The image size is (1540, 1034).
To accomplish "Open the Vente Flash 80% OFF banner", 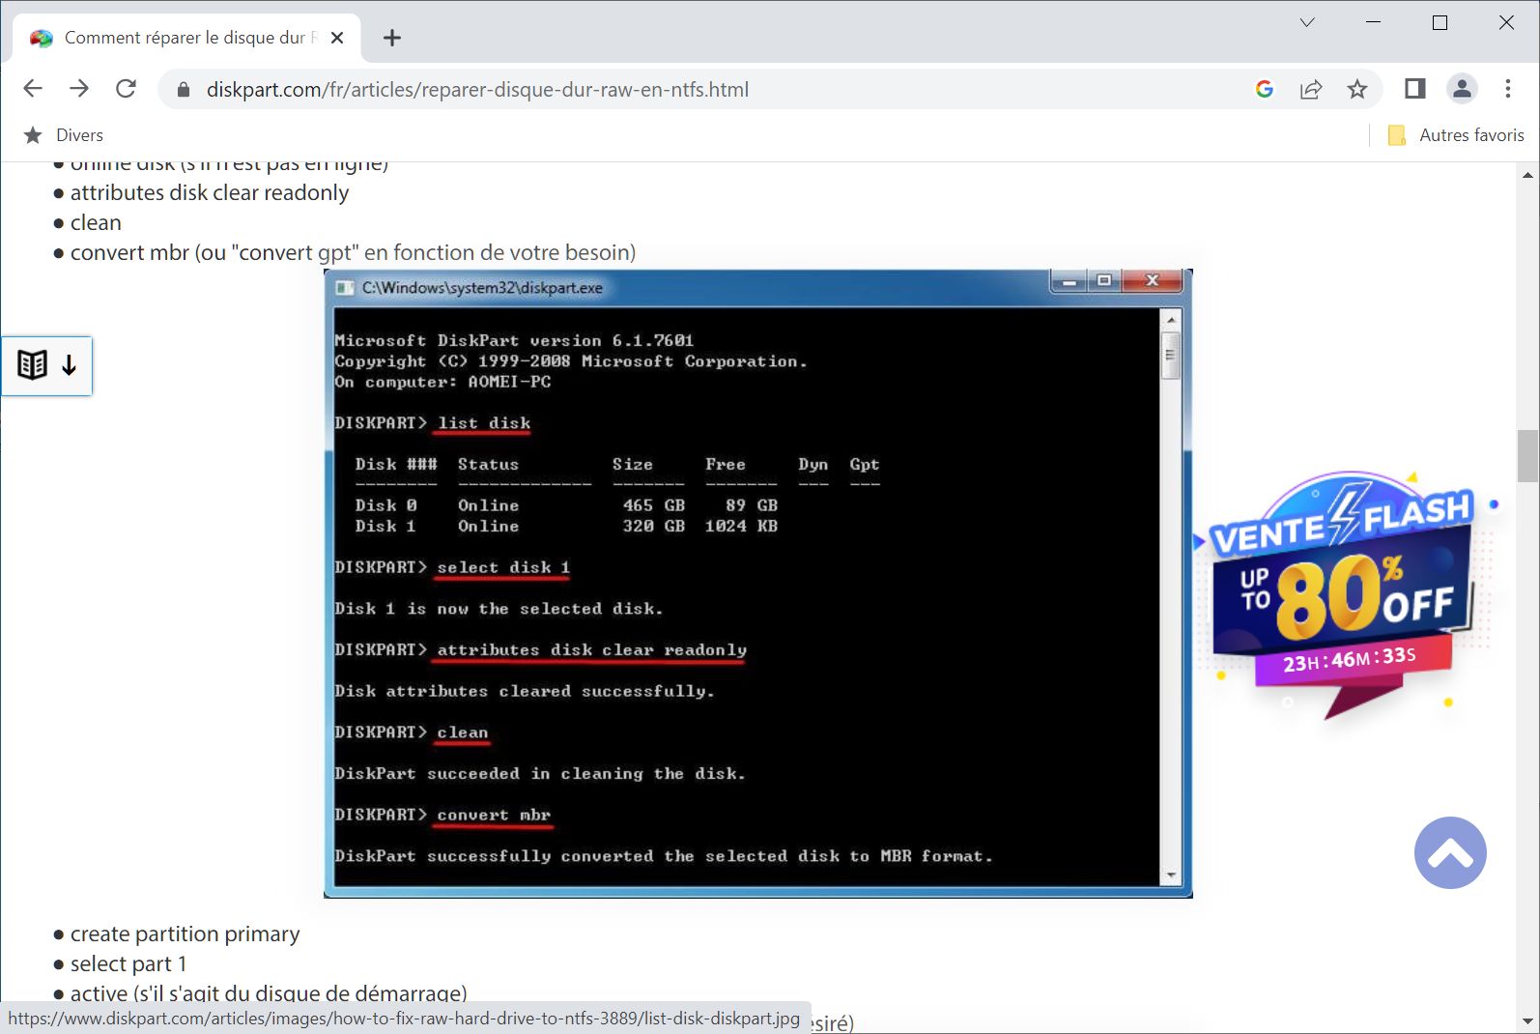I will pyautogui.click(x=1348, y=594).
